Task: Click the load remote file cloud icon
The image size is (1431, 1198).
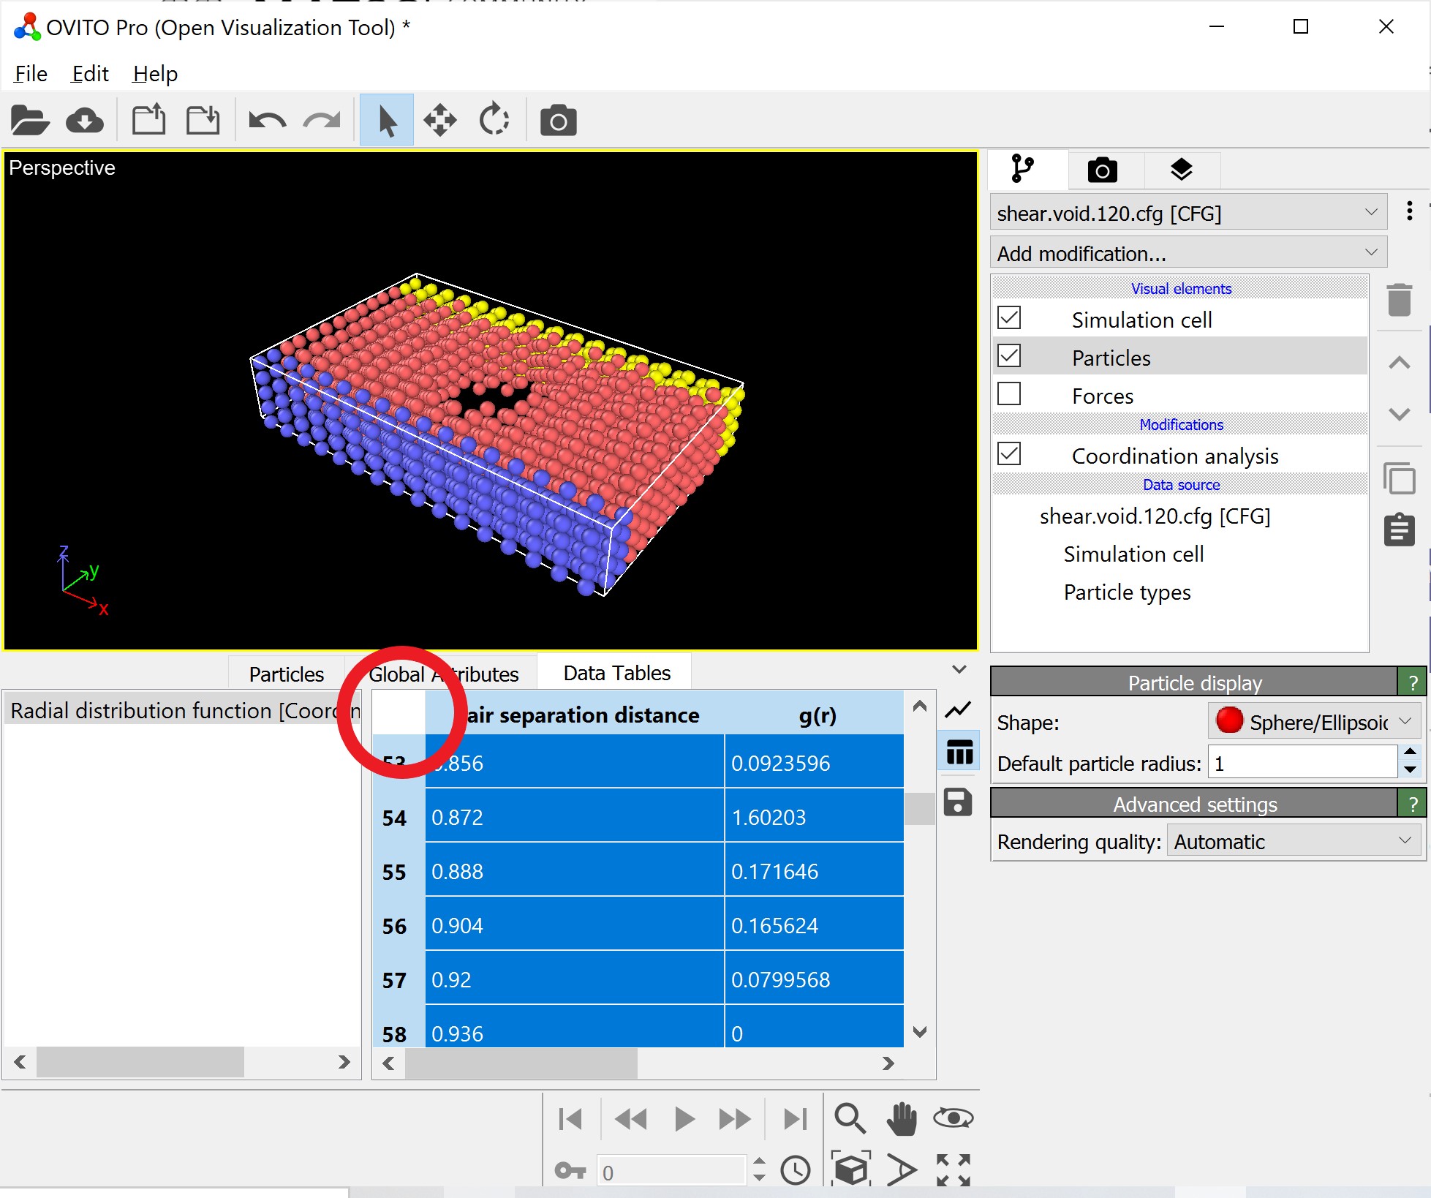Action: tap(85, 121)
